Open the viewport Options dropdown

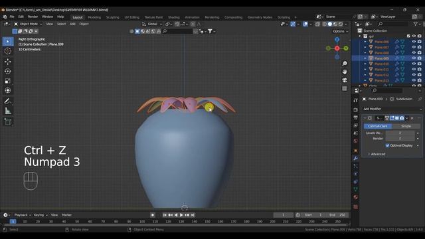tap(341, 31)
